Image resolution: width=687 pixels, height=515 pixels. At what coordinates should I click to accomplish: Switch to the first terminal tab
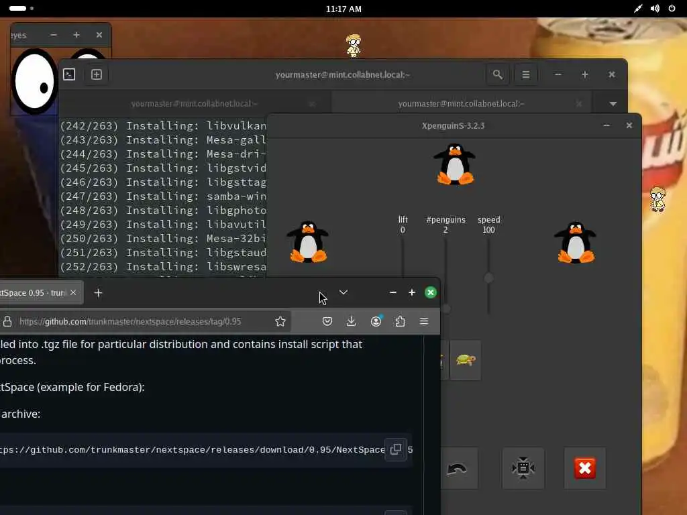click(194, 104)
